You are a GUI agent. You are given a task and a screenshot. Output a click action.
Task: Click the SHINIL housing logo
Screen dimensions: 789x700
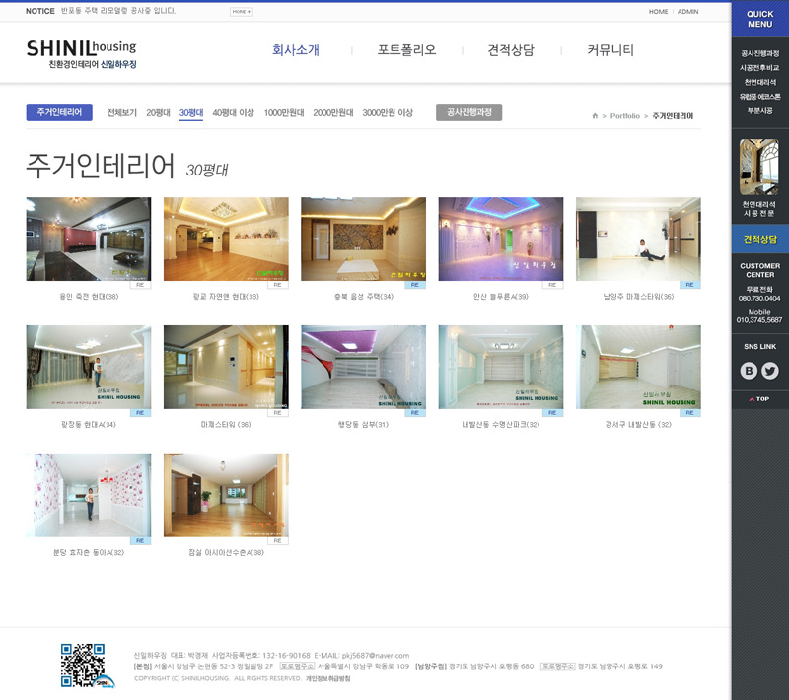pyautogui.click(x=82, y=53)
